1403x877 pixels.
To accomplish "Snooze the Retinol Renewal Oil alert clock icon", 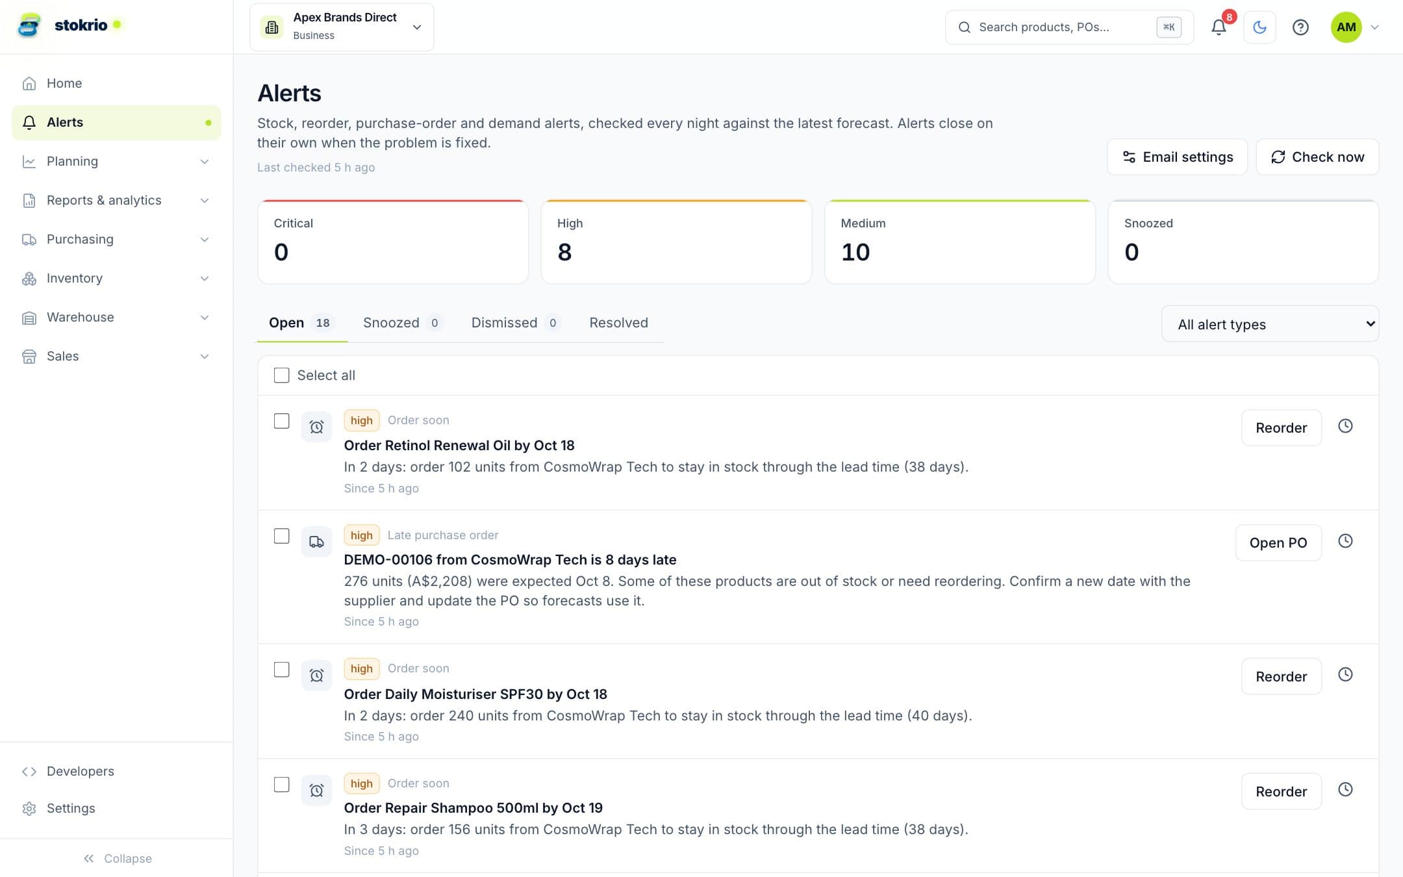I will tap(1345, 426).
